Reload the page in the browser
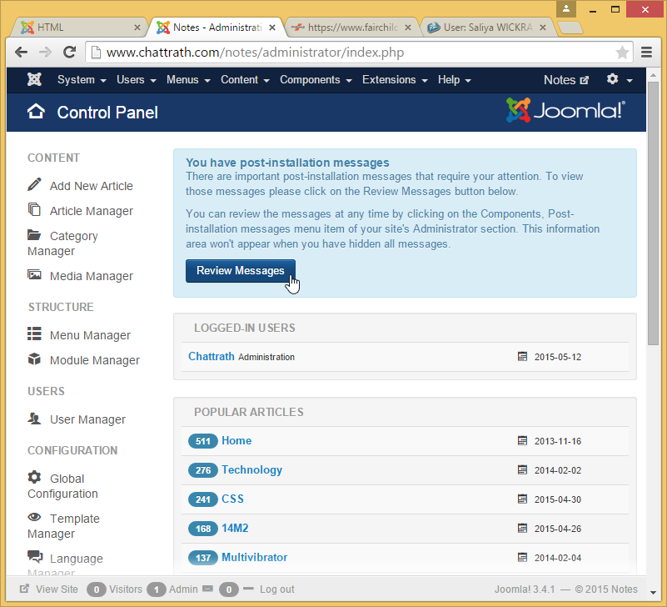 point(70,53)
